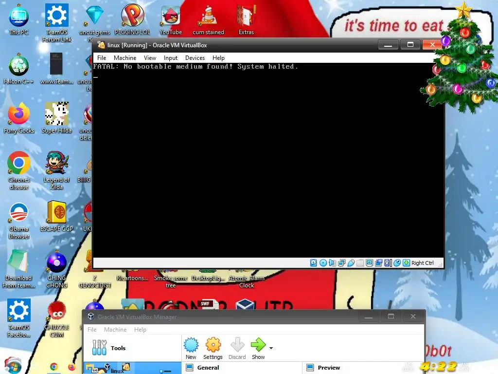Select Tools in VirtualBox Manager sidebar
The width and height of the screenshot is (498, 374).
(x=133, y=348)
